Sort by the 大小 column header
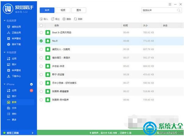This screenshot has height=136, width=184. [x=145, y=25]
